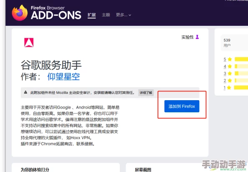Viewport: 248px width, 172px height.
Task: Click the pink add-on icon
Action: click(x=29, y=43)
